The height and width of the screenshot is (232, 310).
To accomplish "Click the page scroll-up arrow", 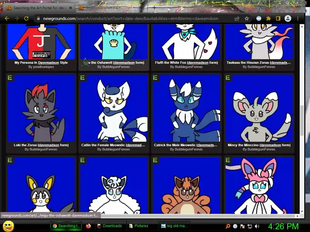I will pos(302,27).
